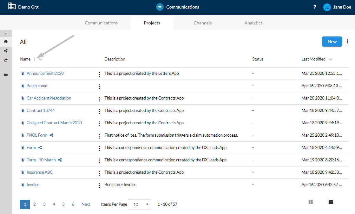The width and height of the screenshot is (355, 214).
Task: Click the Demo Org label
Action: coord(28,7)
